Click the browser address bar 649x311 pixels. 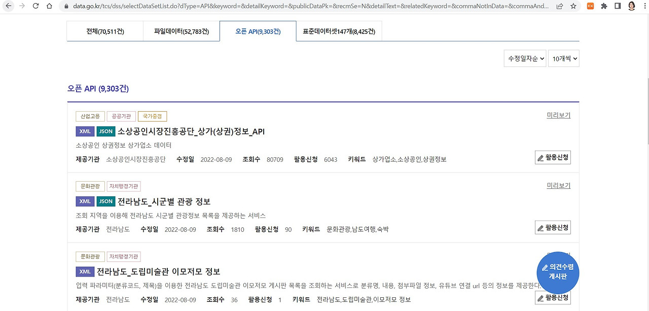(x=254, y=7)
